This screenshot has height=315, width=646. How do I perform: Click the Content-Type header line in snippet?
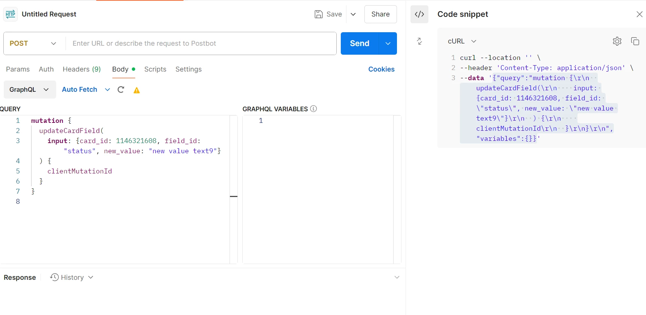(547, 68)
